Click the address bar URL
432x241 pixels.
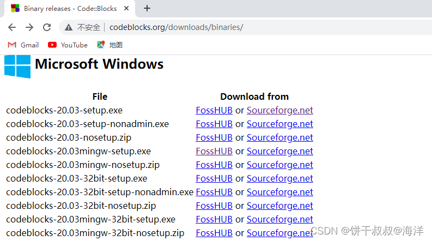point(176,27)
